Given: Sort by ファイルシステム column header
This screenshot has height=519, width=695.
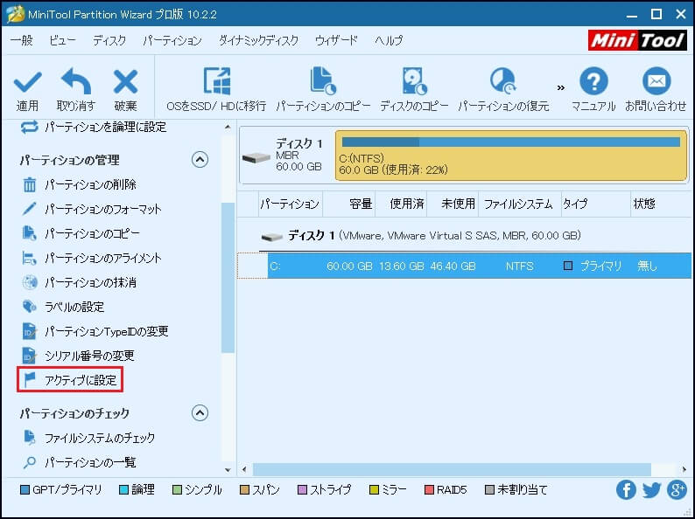Looking at the screenshot, I should tap(519, 204).
